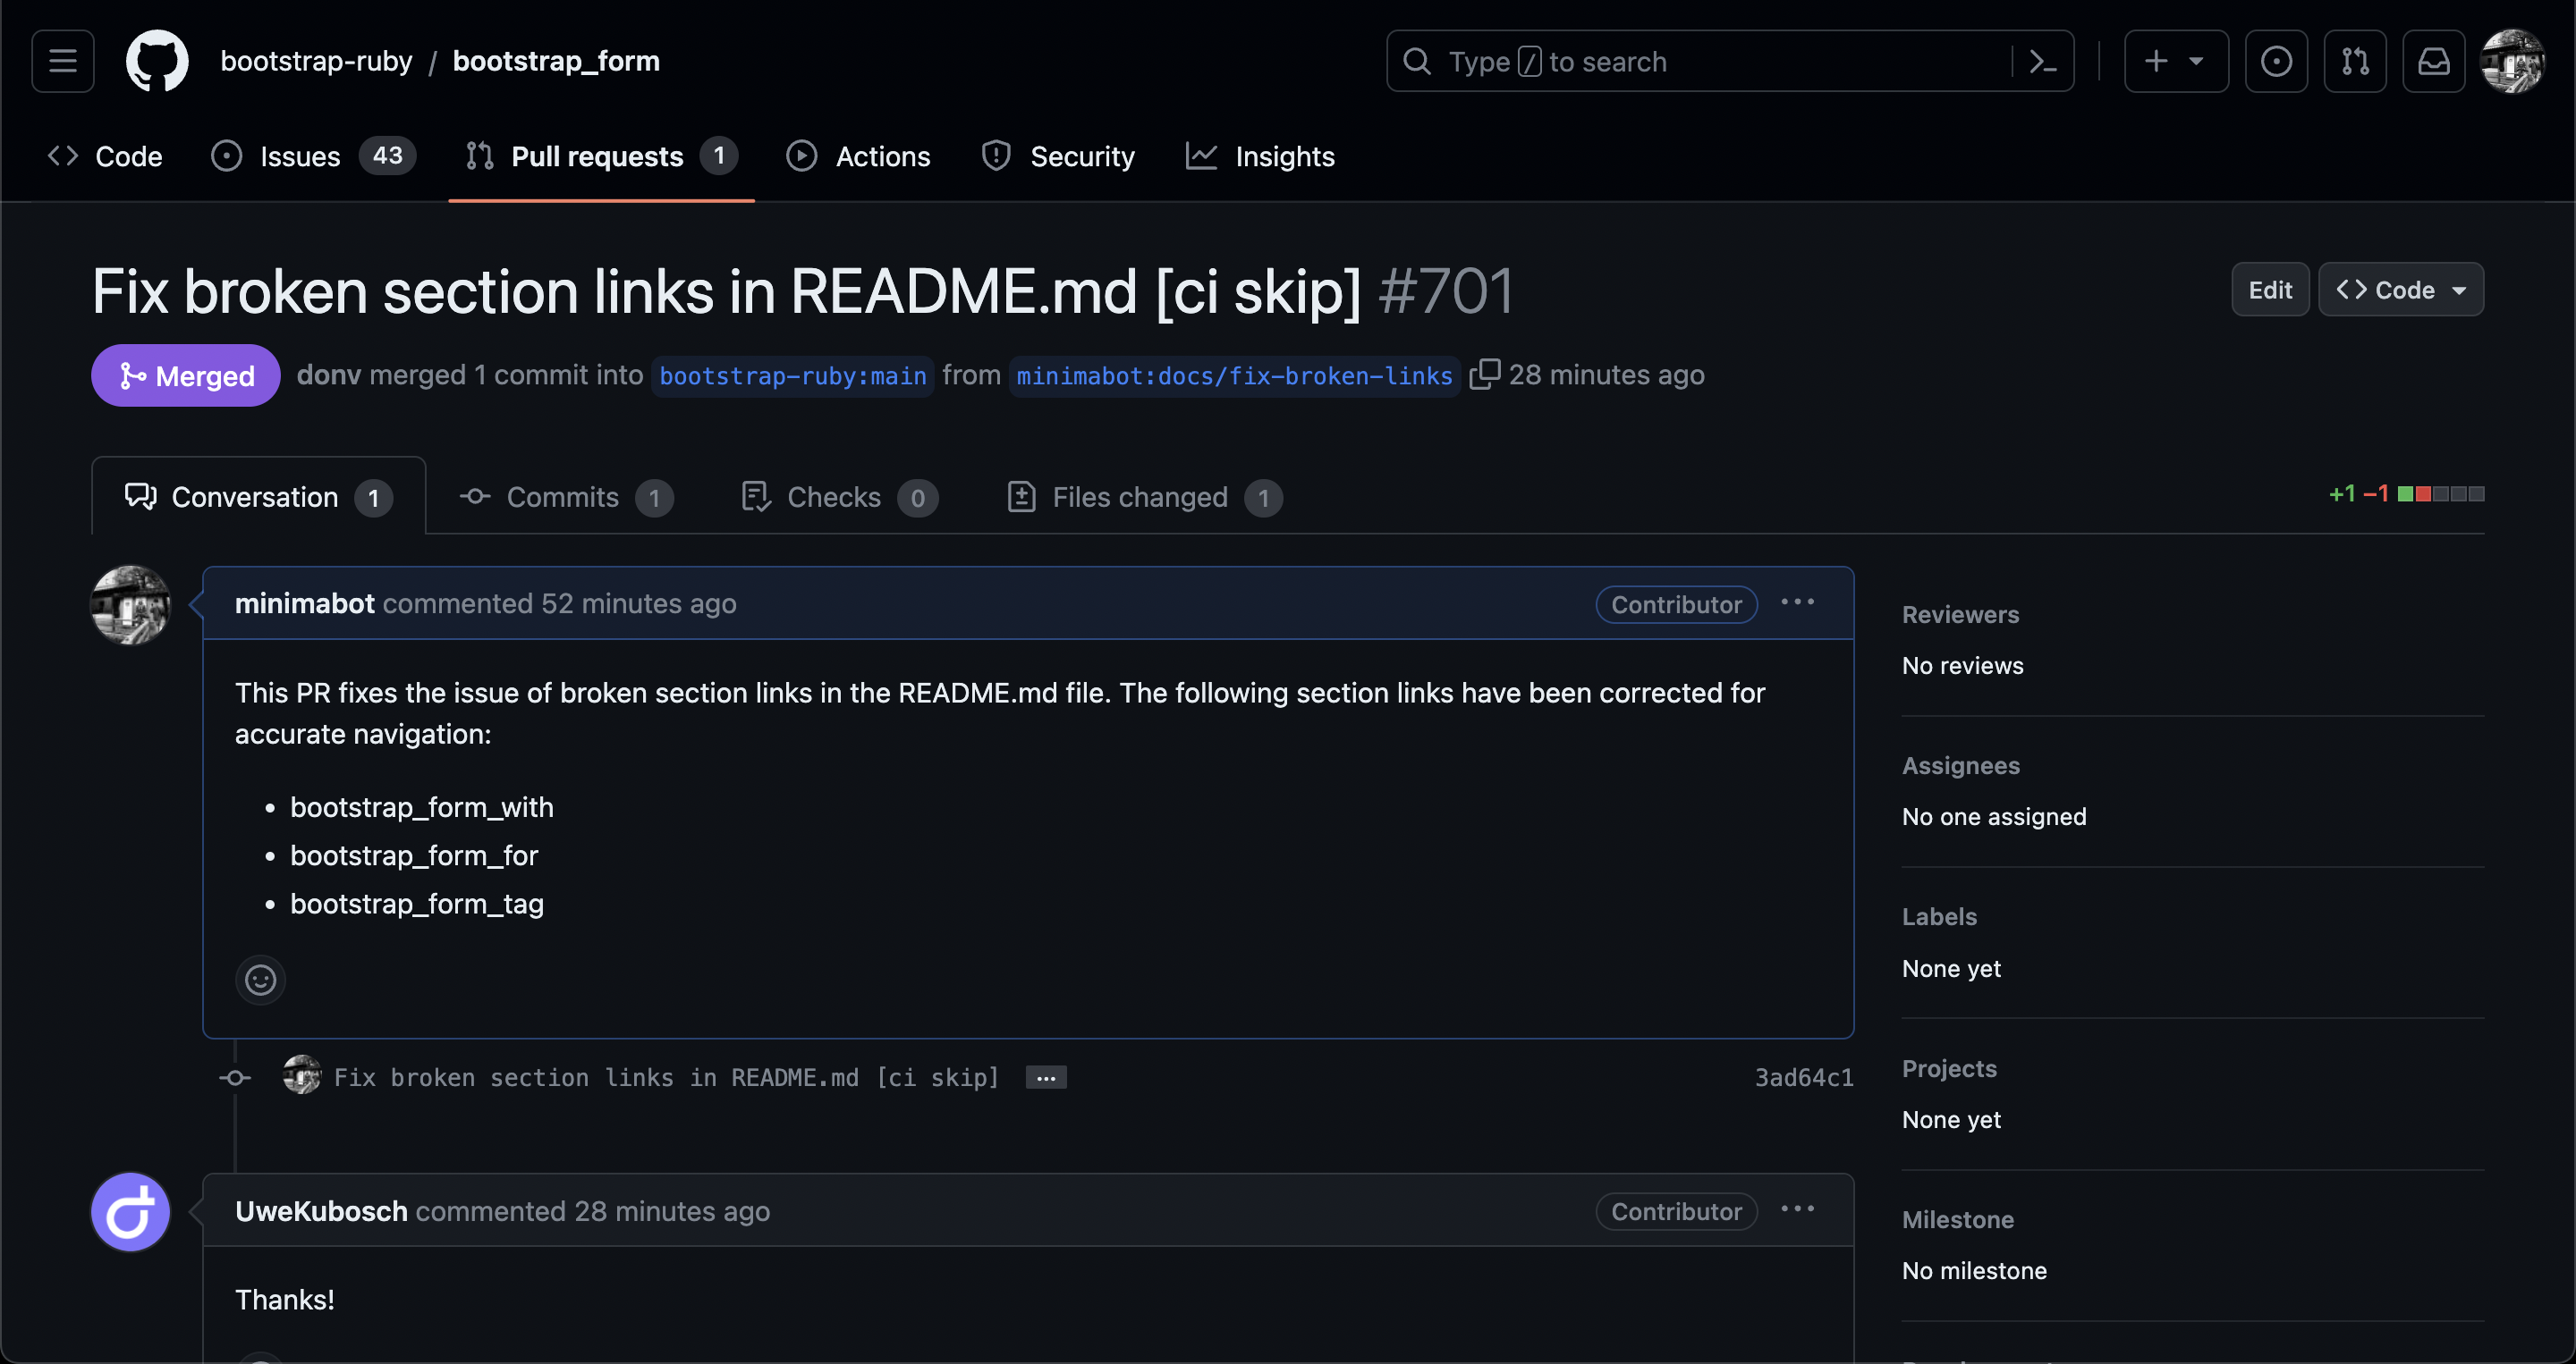
Task: Click the Edit title button
Action: click(2269, 290)
